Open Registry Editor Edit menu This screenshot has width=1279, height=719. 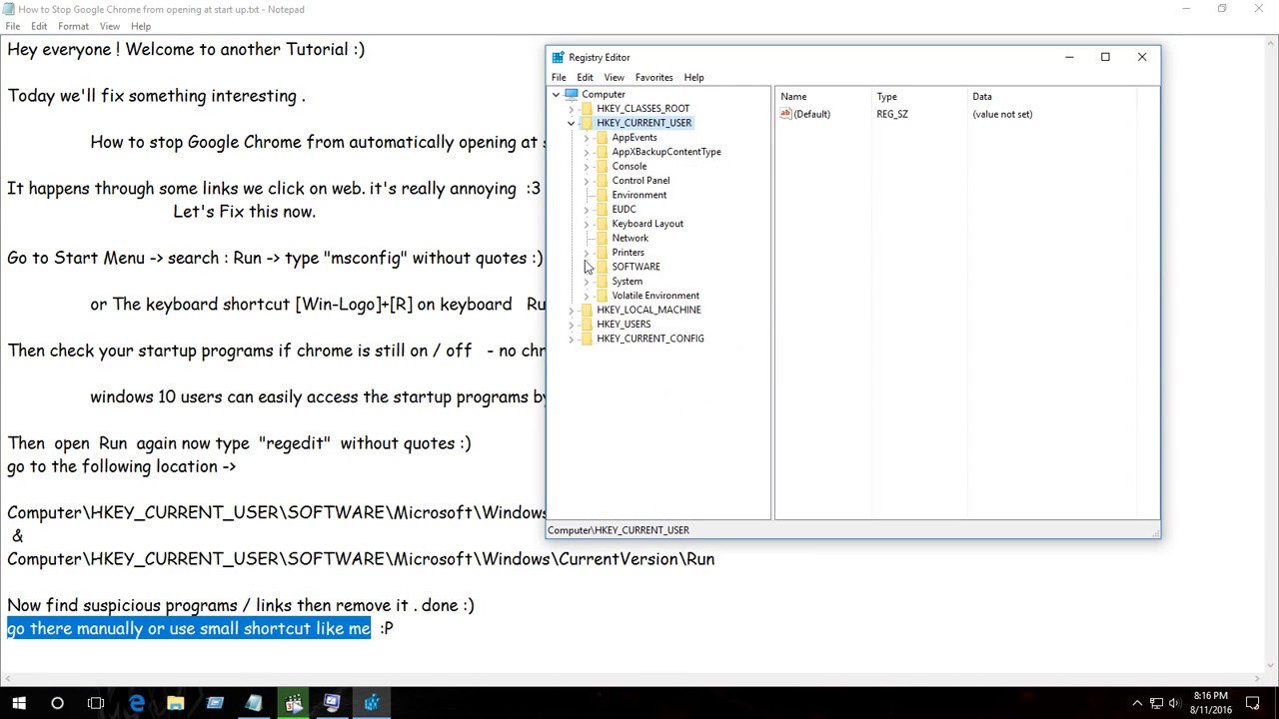585,77
